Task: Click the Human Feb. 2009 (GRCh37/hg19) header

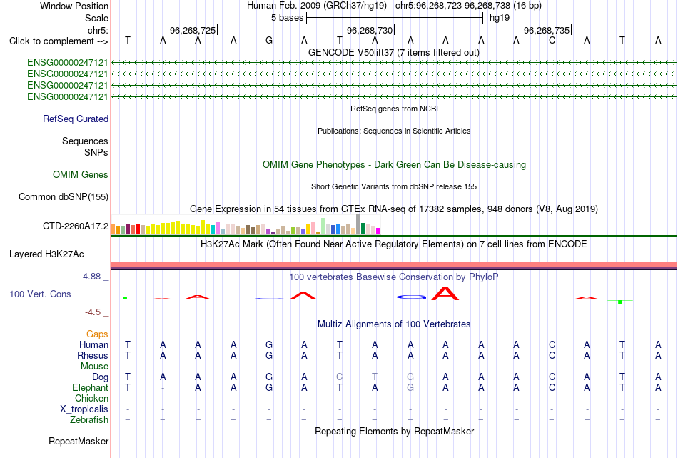Action: [318, 6]
